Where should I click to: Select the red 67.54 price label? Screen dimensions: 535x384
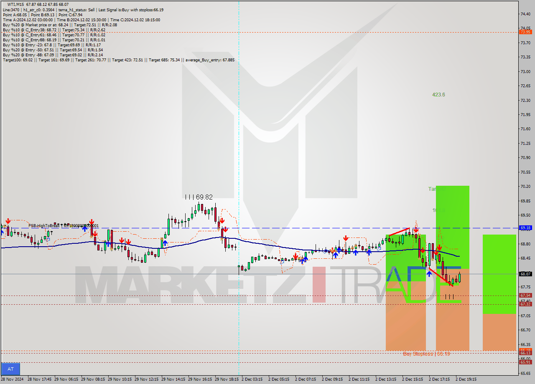point(525,295)
